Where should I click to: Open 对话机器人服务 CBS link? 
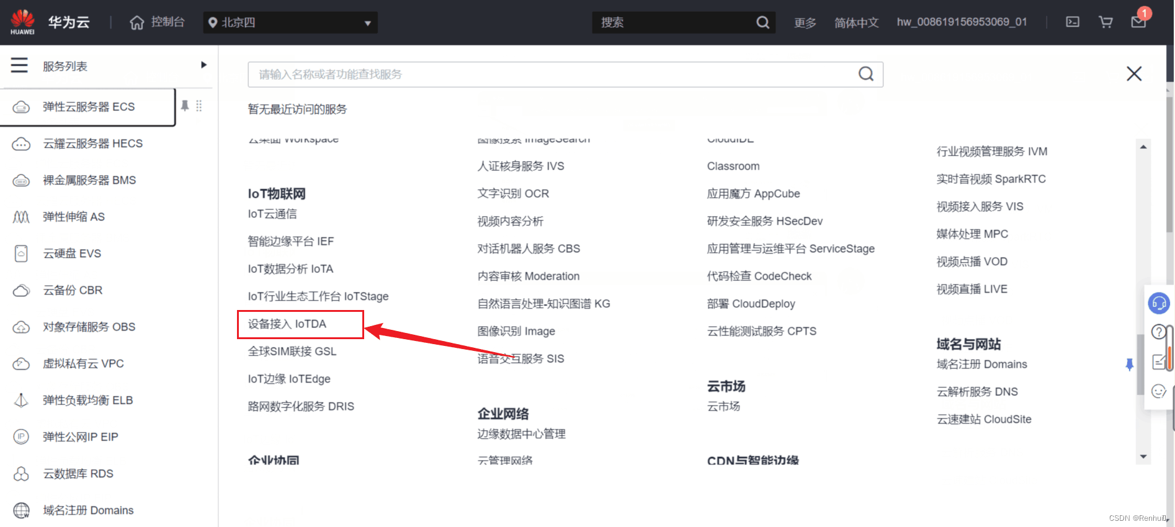(529, 249)
